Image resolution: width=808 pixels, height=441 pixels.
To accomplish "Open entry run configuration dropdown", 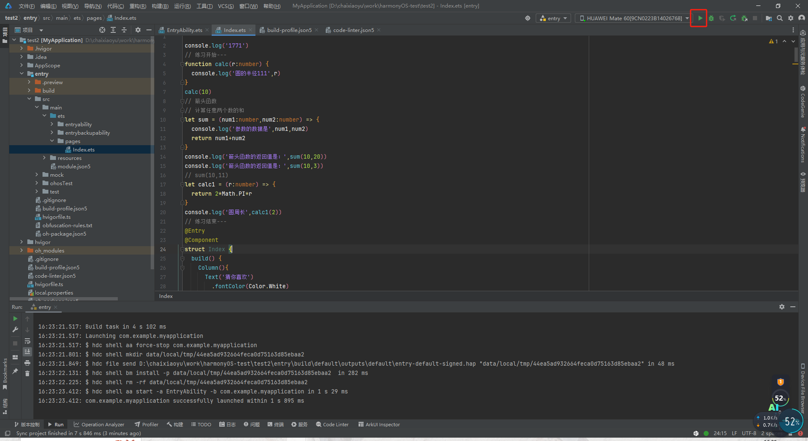I will (553, 18).
